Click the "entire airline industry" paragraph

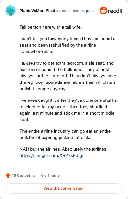65,134
